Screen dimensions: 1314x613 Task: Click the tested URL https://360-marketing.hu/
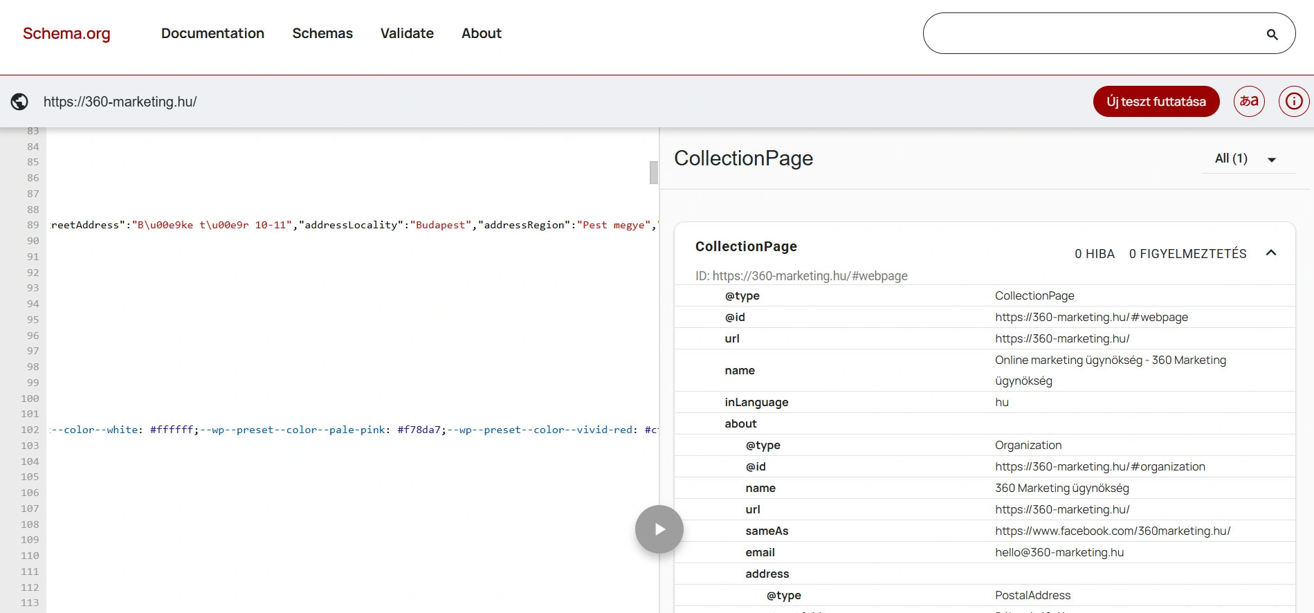point(120,102)
